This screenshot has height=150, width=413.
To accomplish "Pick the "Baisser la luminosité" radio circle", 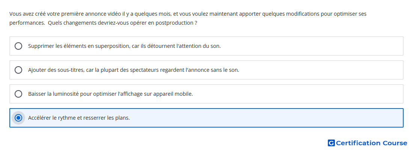I will [x=18, y=94].
